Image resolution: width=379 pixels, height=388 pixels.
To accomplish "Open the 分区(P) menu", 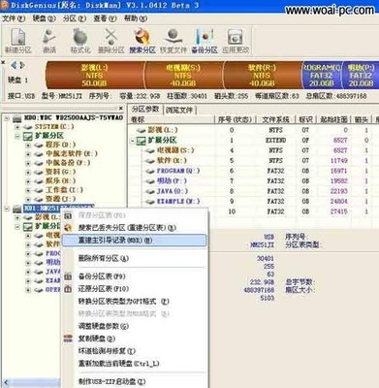I will [x=75, y=18].
